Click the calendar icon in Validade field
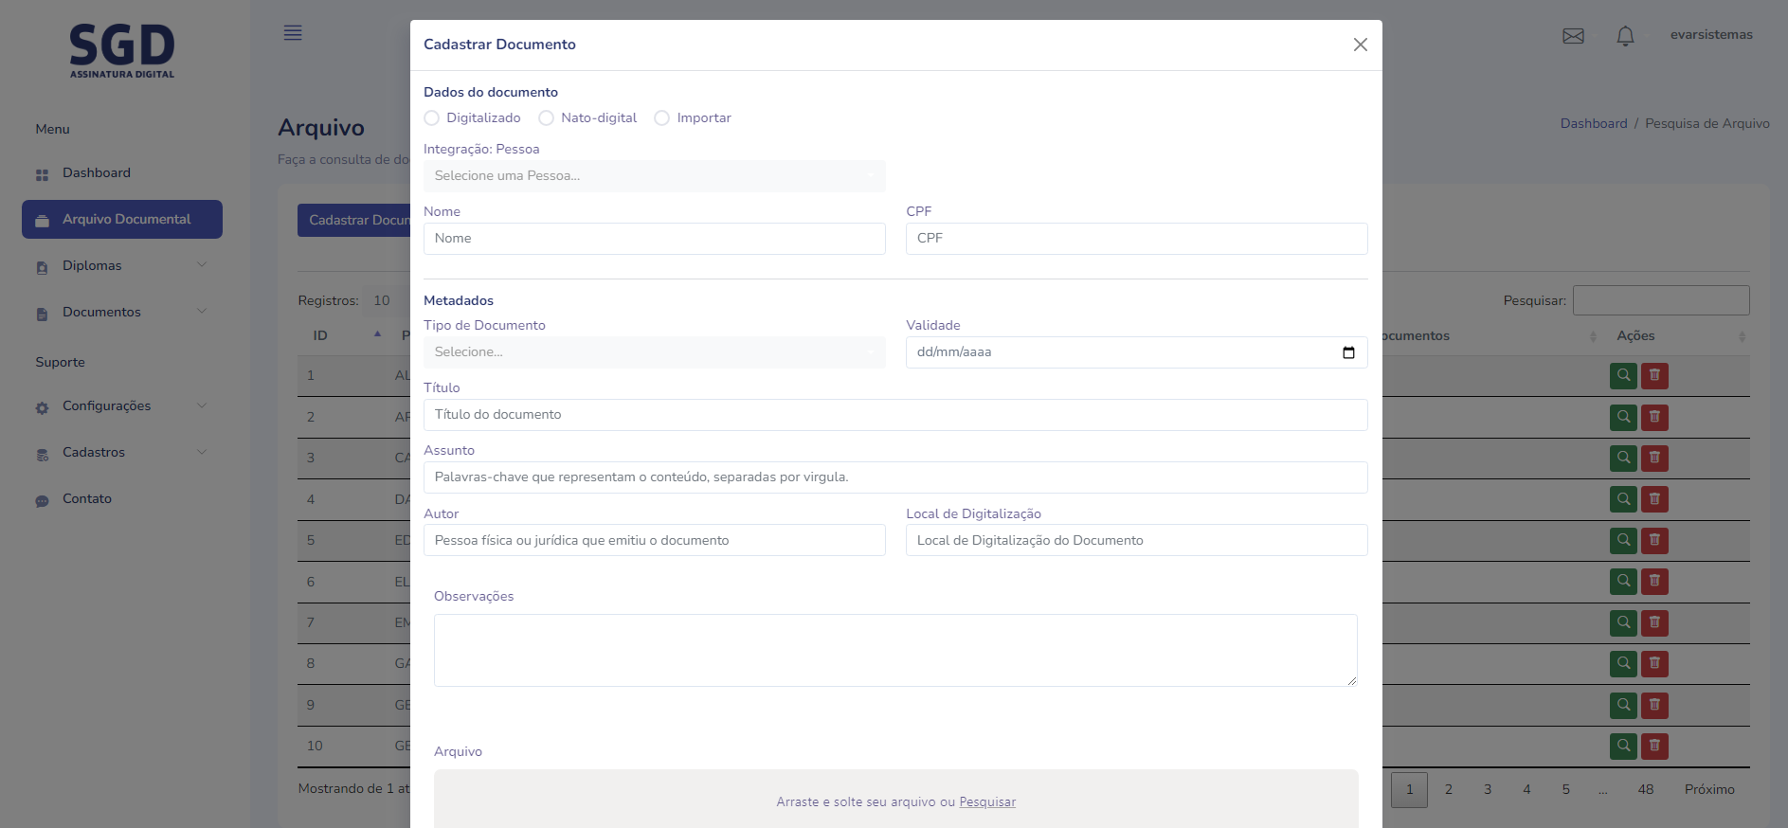 [1348, 352]
